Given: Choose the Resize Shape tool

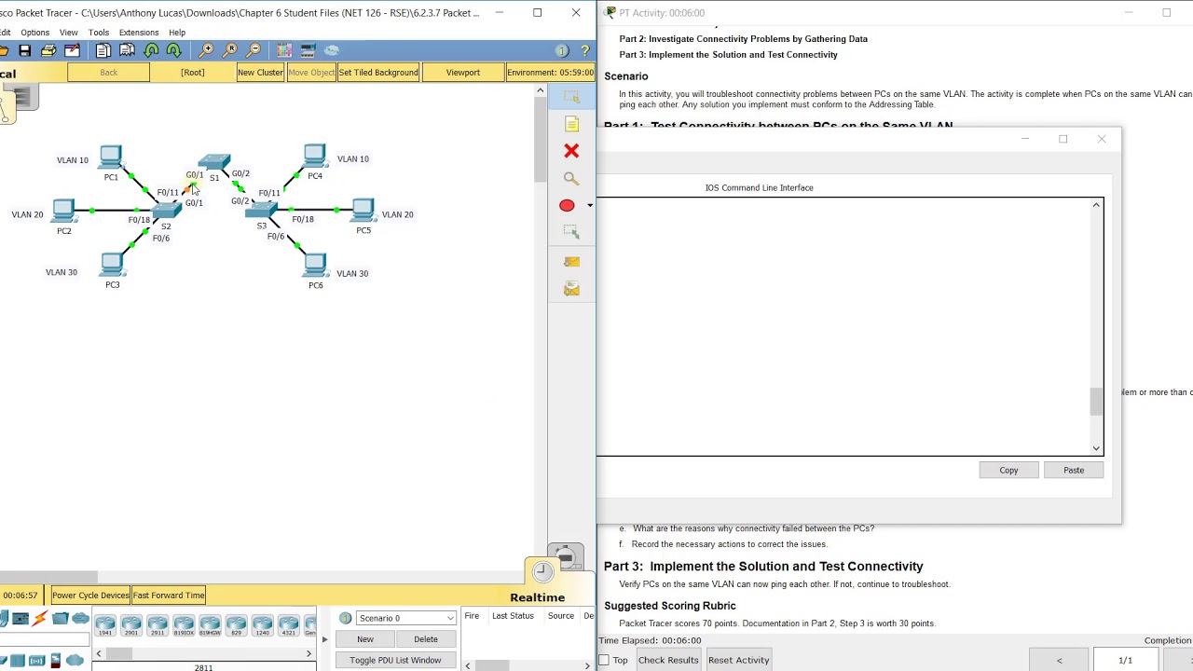Looking at the screenshot, I should click(571, 232).
